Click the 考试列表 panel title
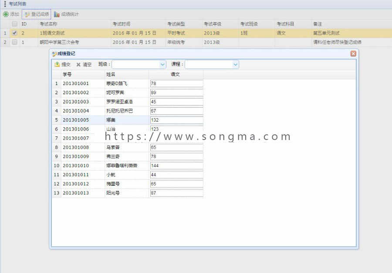The height and width of the screenshot is (273, 392). (x=17, y=4)
